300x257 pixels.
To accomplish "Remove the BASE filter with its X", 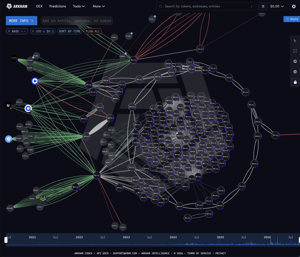I will pyautogui.click(x=9, y=31).
